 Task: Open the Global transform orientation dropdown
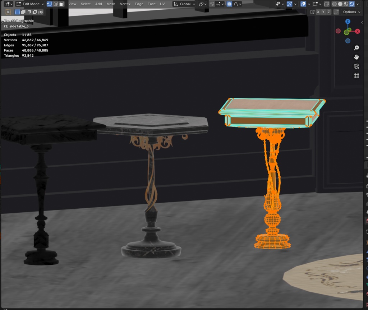click(x=184, y=4)
